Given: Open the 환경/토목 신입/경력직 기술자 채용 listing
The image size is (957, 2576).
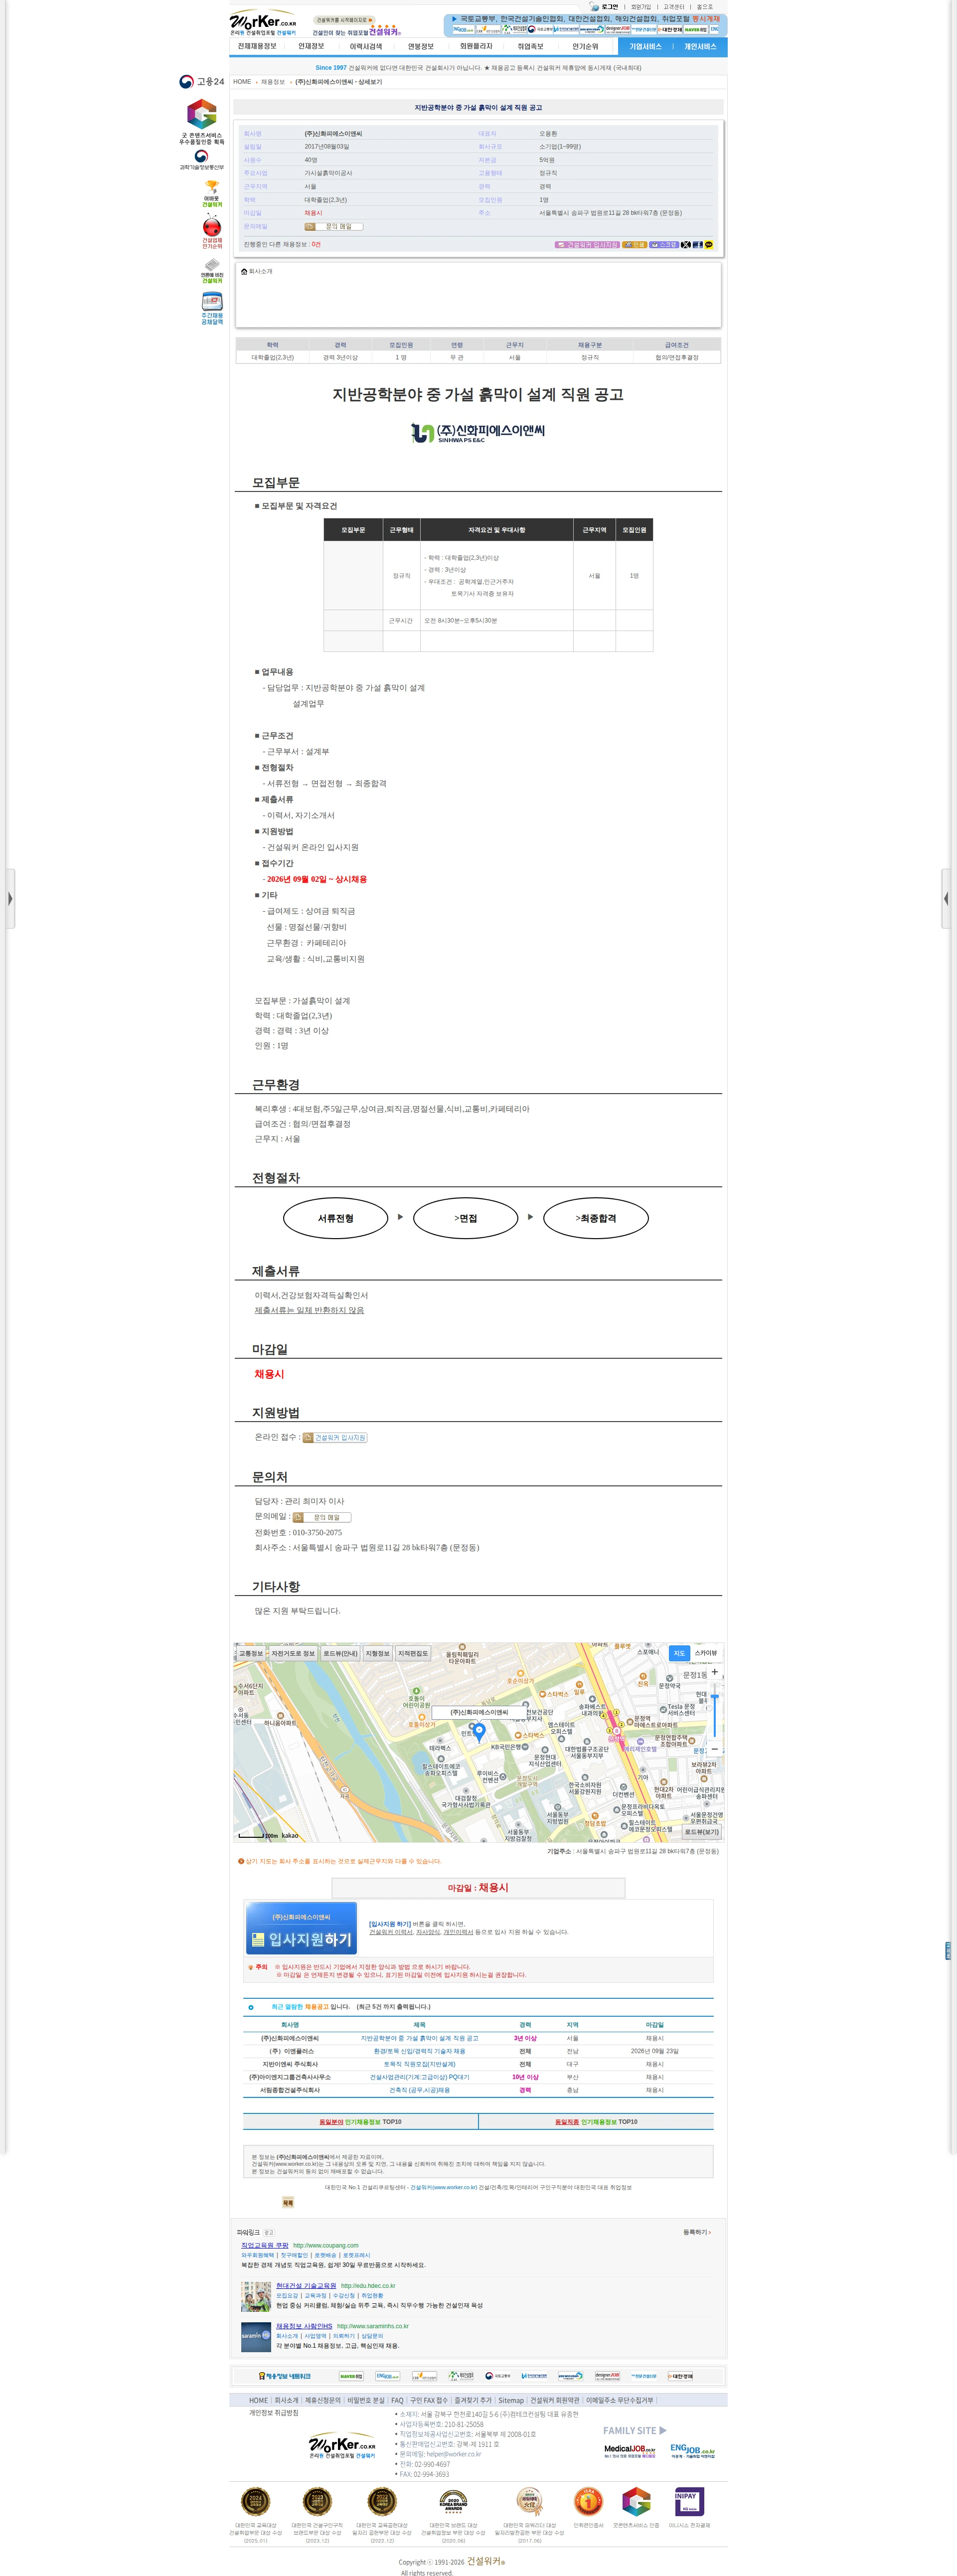Looking at the screenshot, I should click(x=420, y=2051).
